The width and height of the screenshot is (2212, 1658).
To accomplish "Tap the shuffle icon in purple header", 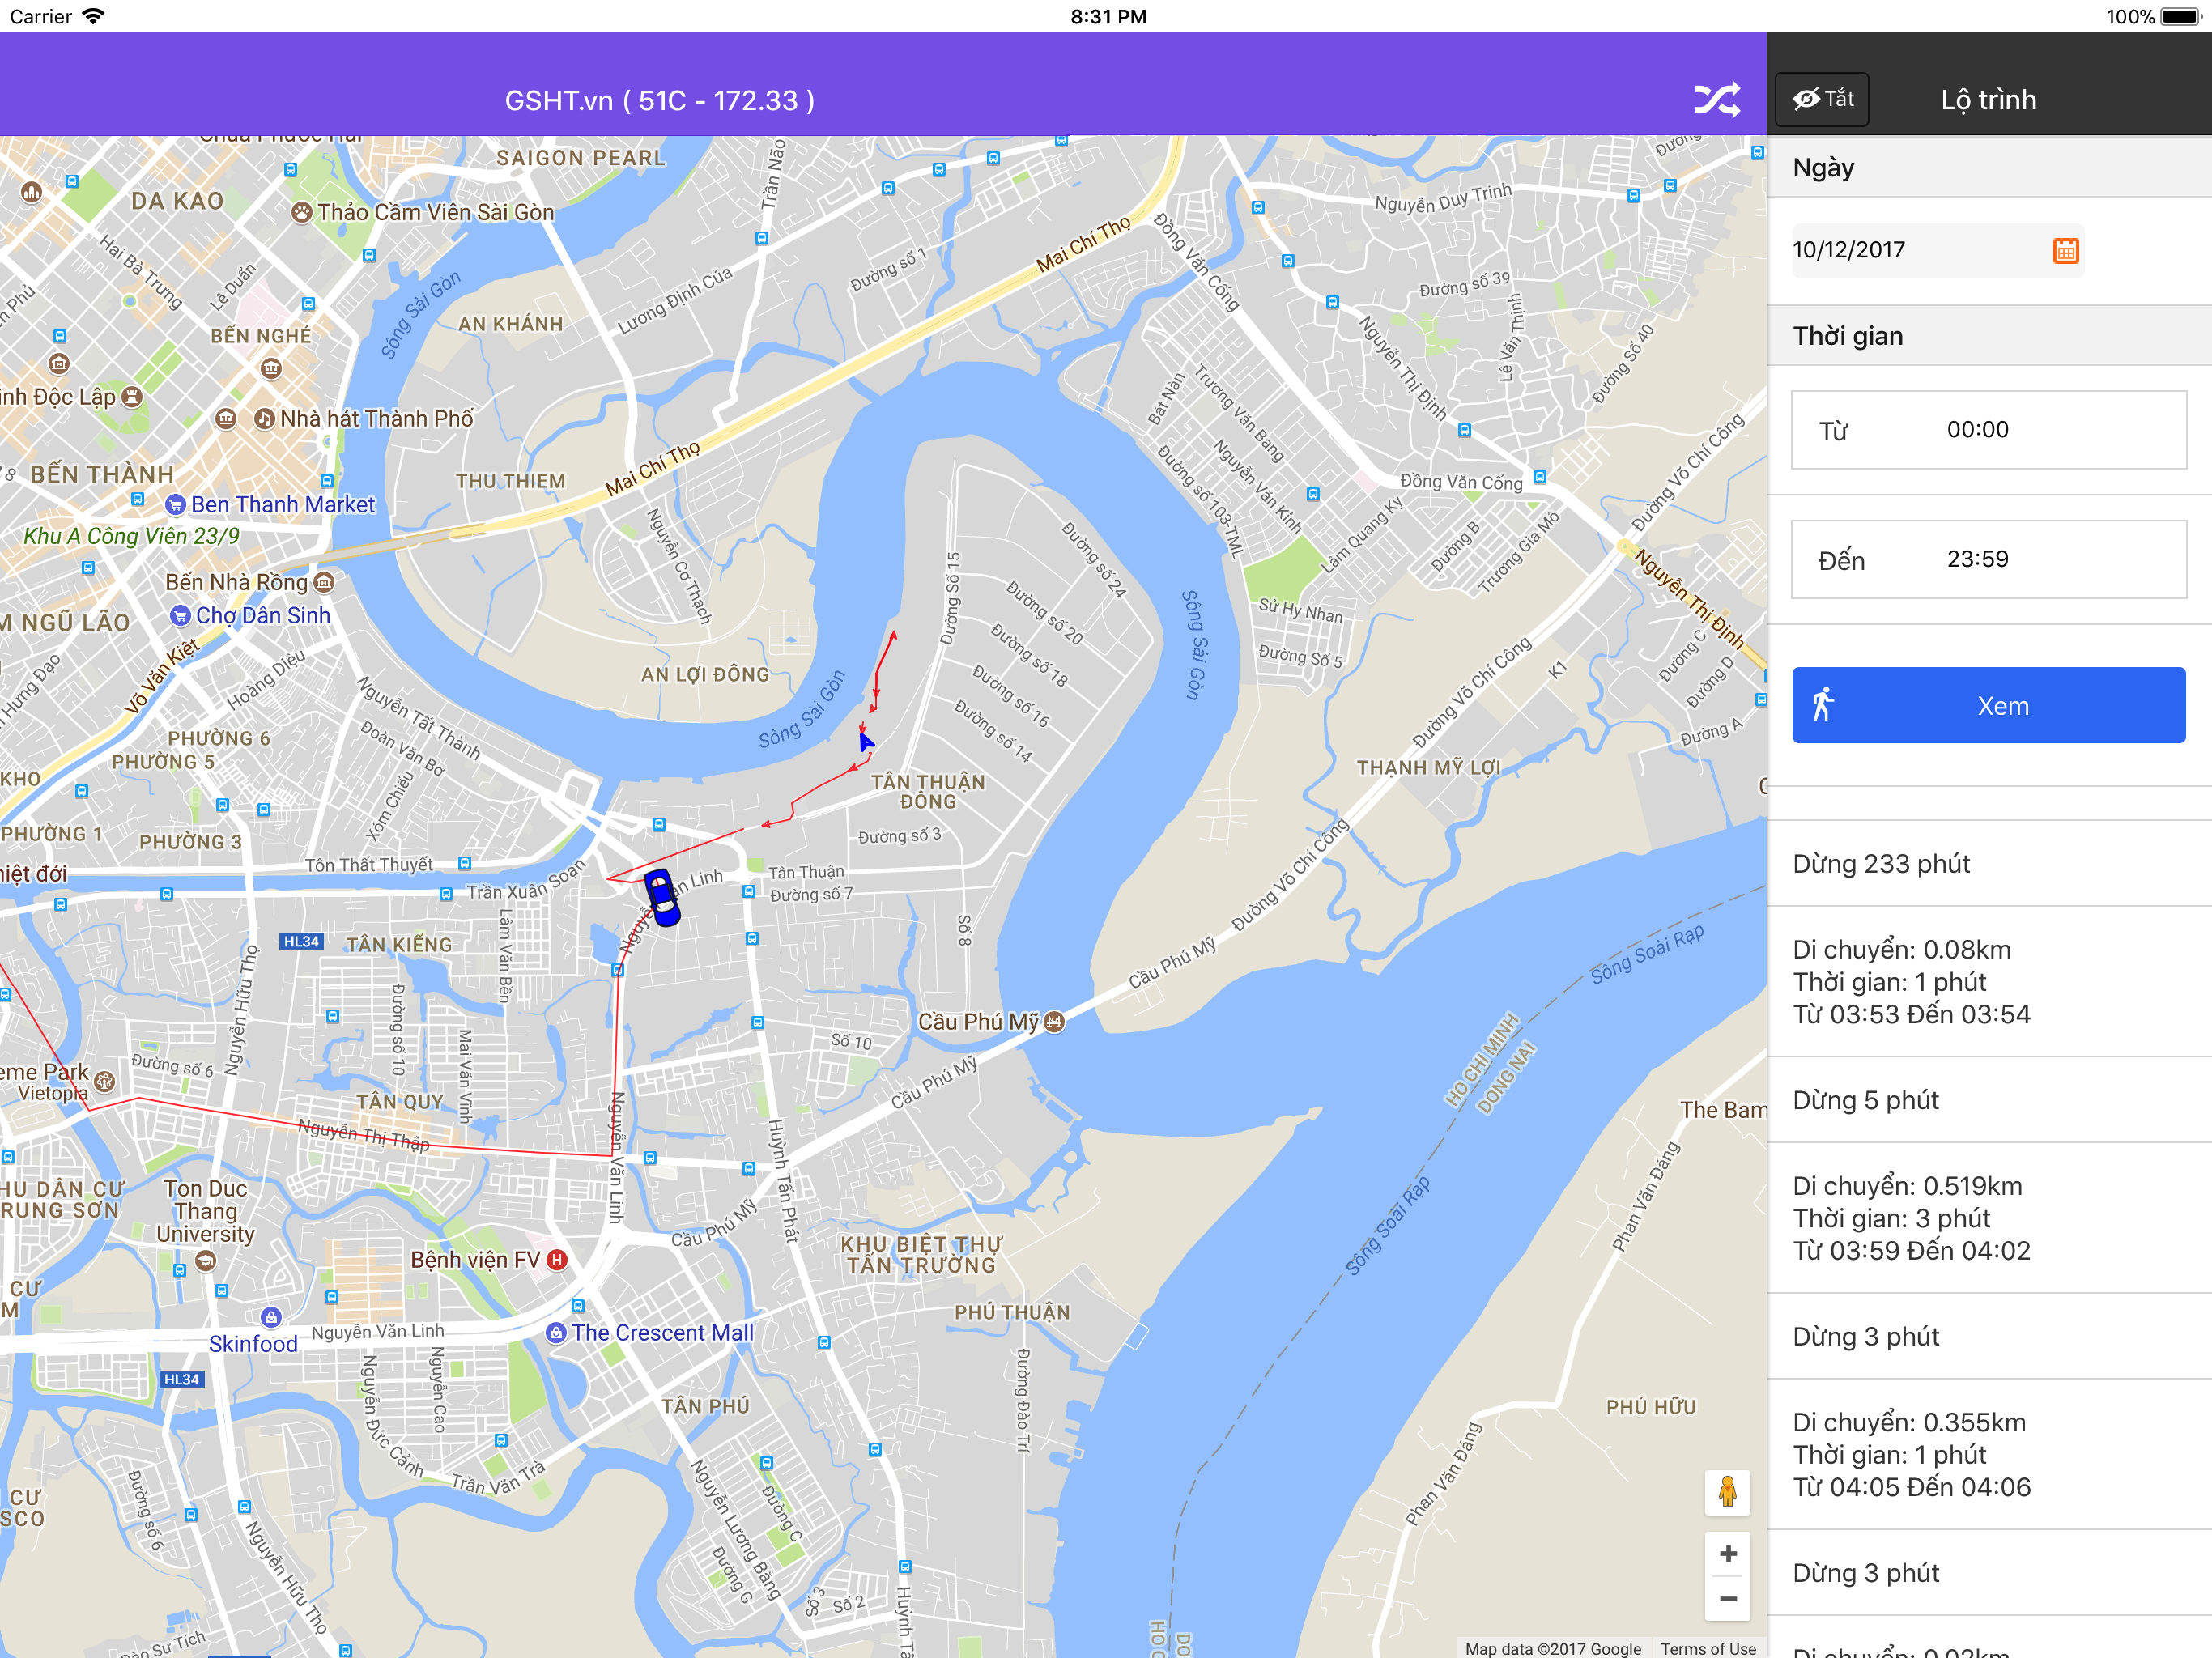I will tap(1717, 100).
